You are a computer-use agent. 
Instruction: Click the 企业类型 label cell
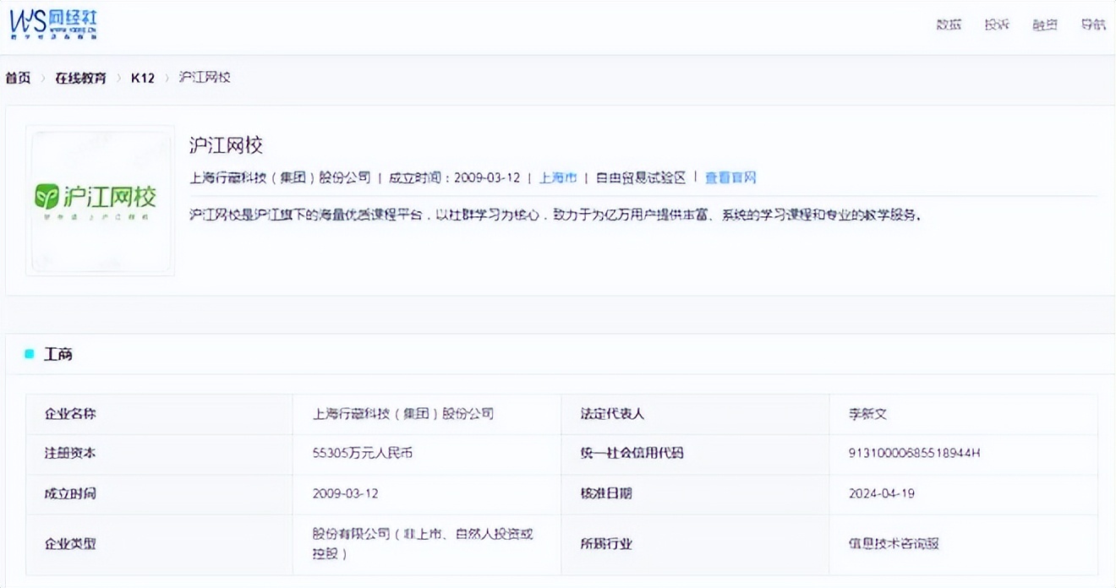[159, 543]
